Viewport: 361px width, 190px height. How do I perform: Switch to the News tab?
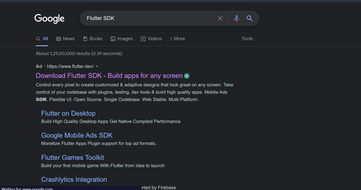coord(69,39)
